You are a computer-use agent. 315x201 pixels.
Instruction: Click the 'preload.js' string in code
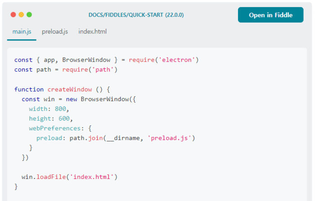[169, 138]
